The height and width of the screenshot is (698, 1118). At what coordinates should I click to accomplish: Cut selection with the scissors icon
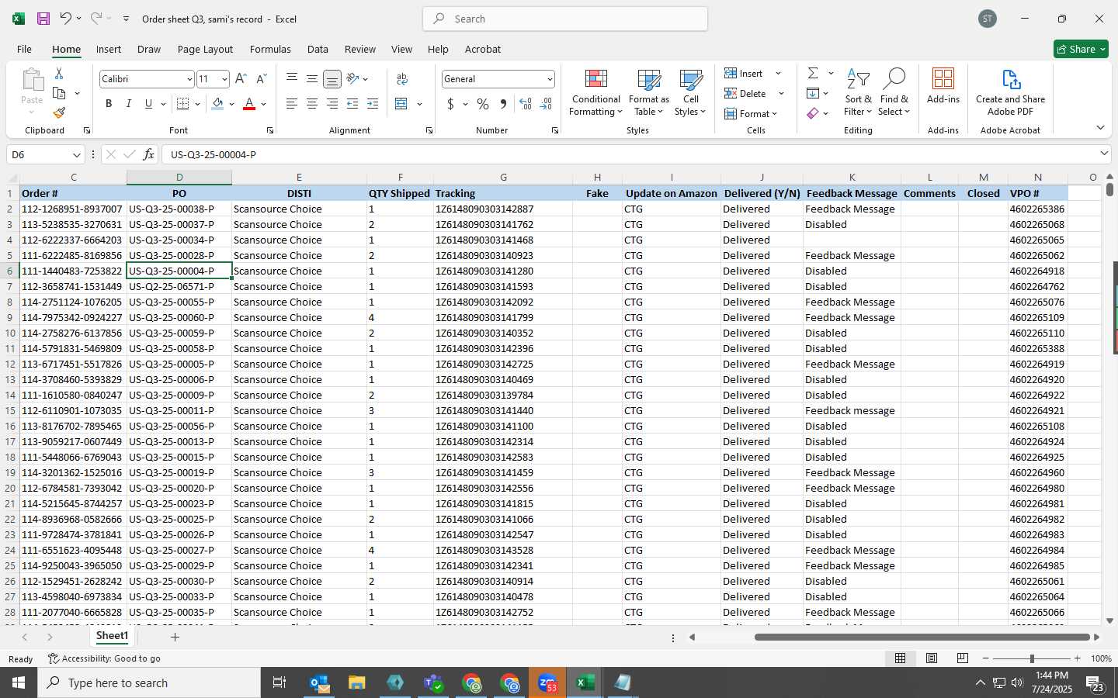pyautogui.click(x=59, y=73)
